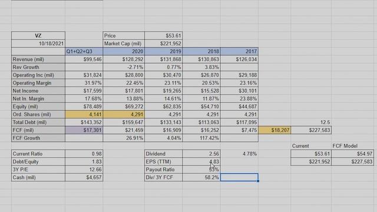Select operating income cell $30,470
This screenshot has width=377, height=212.
coord(164,75)
